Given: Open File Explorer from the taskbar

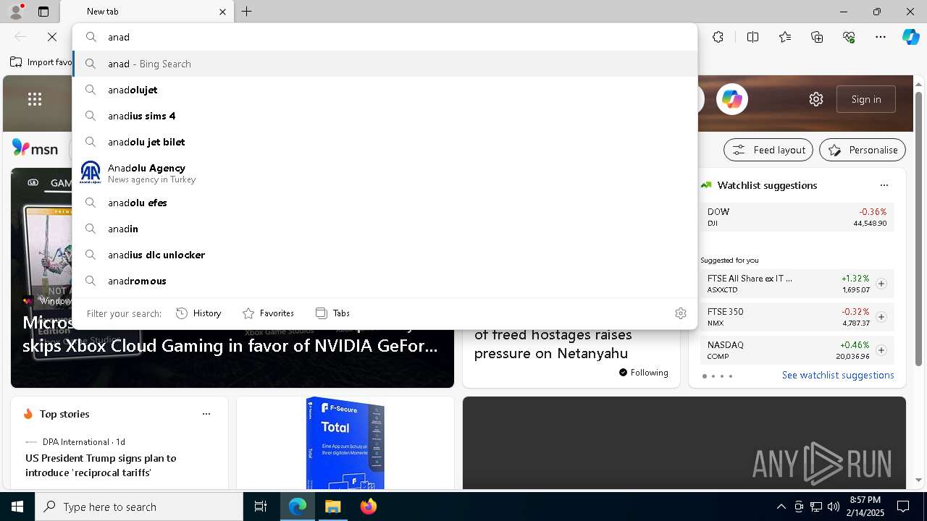Looking at the screenshot, I should pos(332,507).
